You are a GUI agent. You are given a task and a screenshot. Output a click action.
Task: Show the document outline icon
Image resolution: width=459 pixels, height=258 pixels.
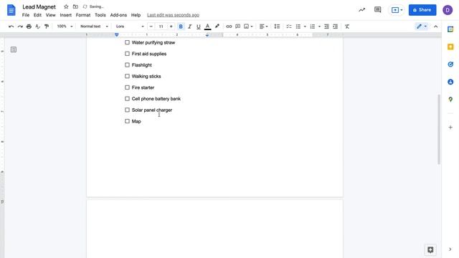[14, 49]
